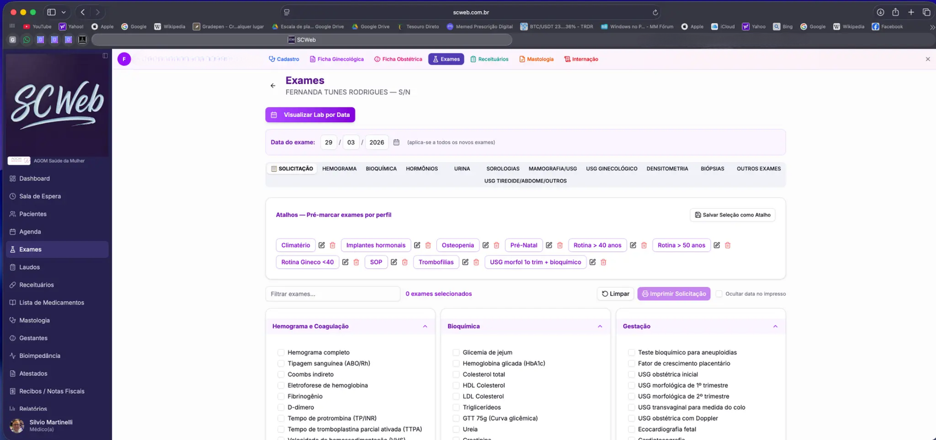
Task: Delete the USG morfol 1o trim shortcut
Action: pyautogui.click(x=604, y=262)
